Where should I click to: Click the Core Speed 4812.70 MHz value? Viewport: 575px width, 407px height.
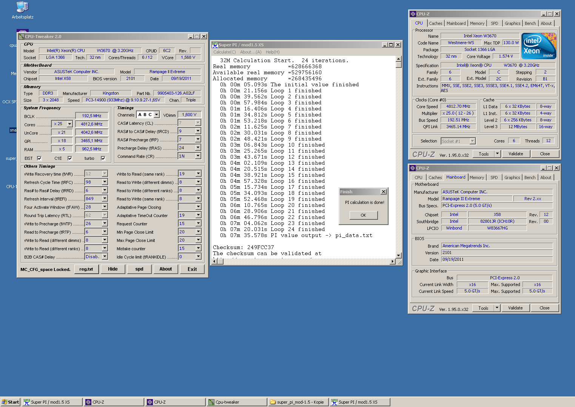(458, 106)
